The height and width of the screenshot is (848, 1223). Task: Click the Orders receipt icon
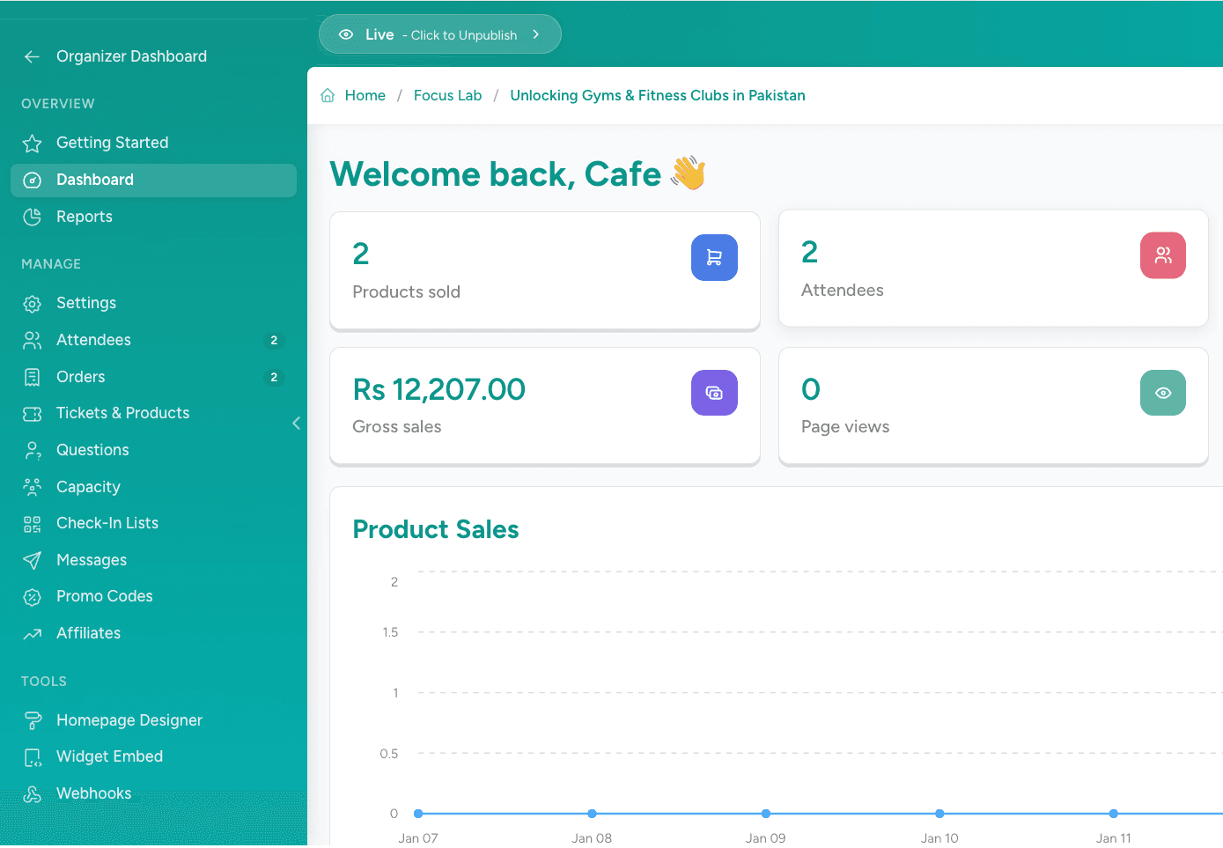click(33, 377)
